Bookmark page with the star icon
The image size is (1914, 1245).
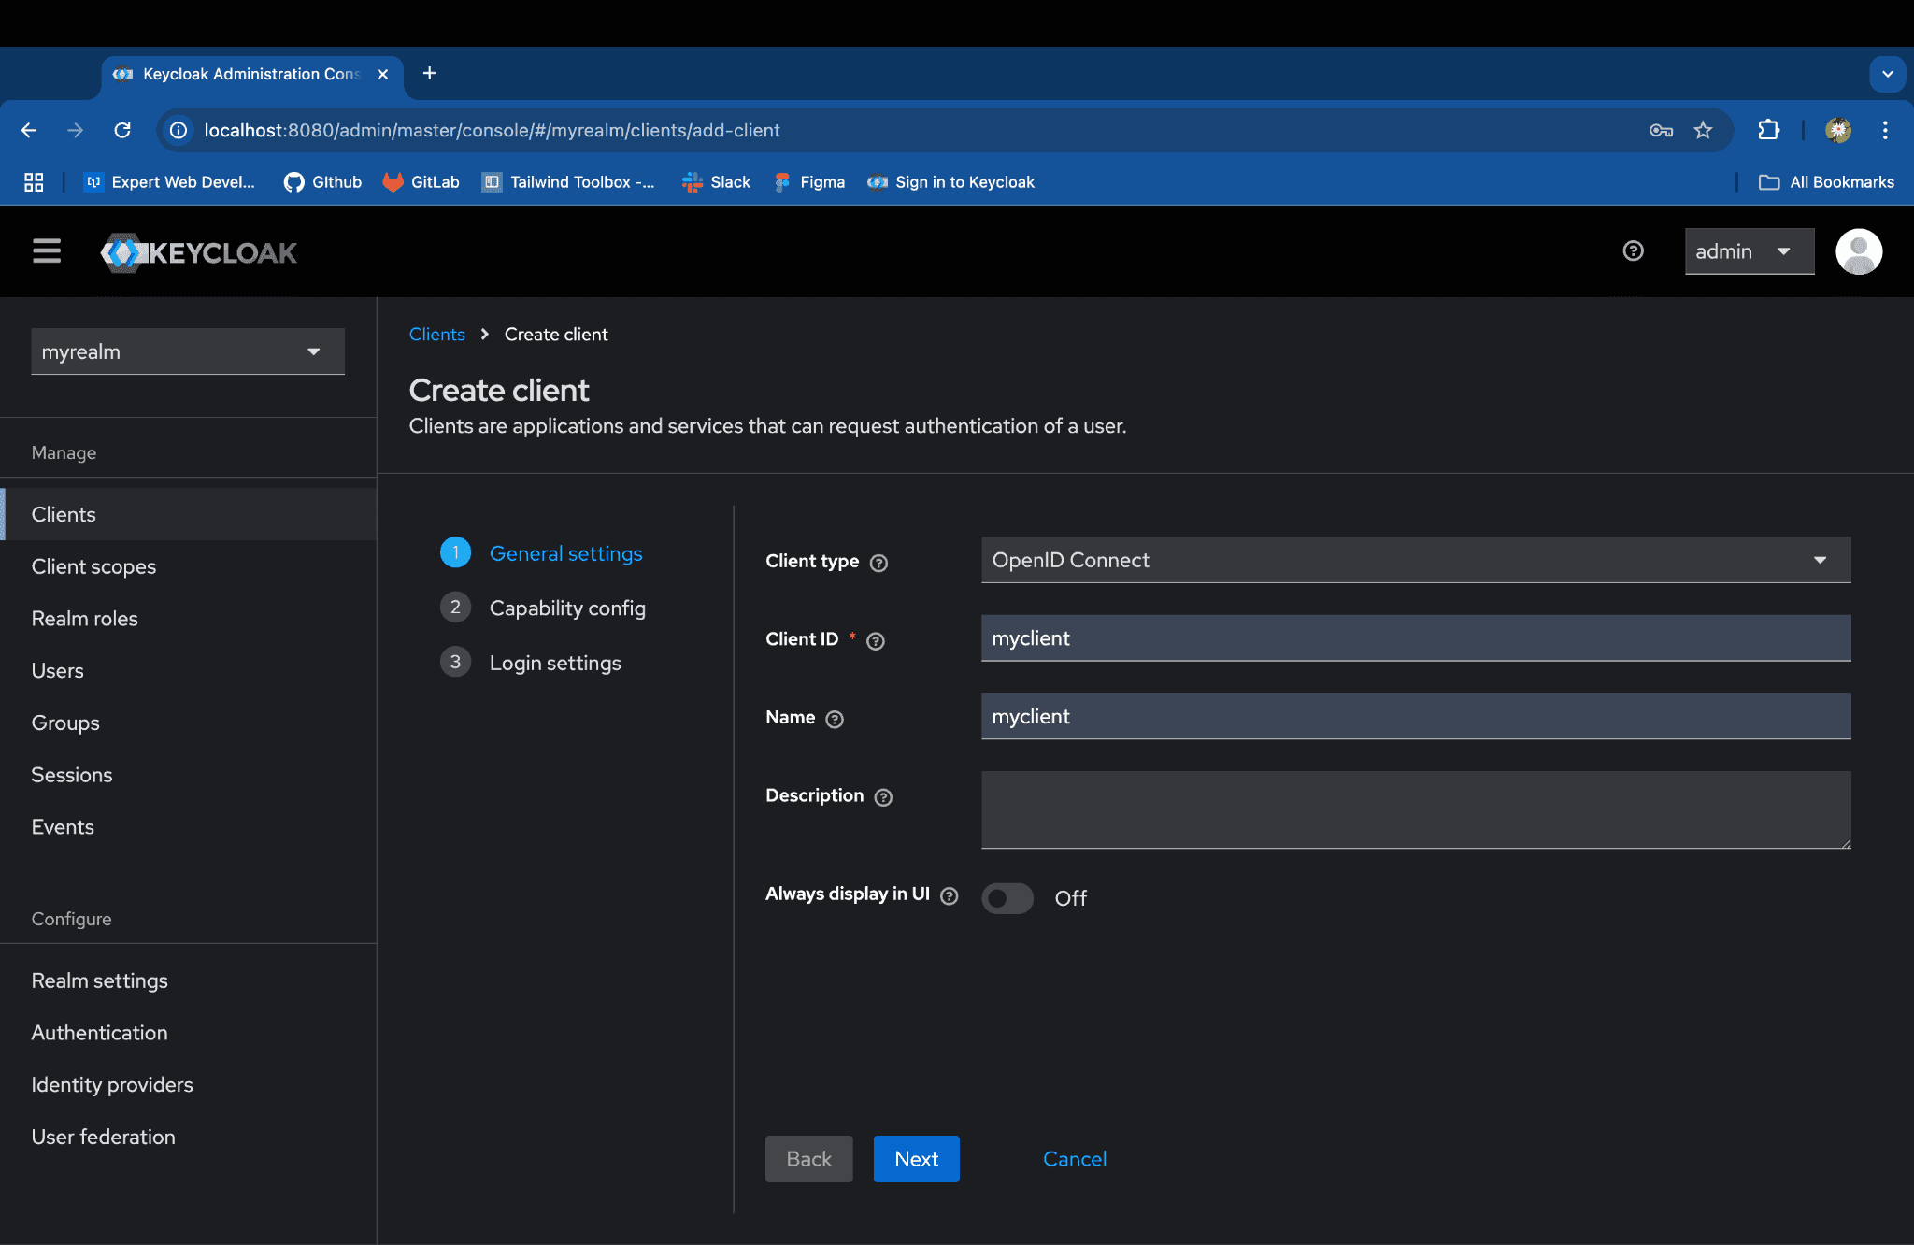(1703, 130)
